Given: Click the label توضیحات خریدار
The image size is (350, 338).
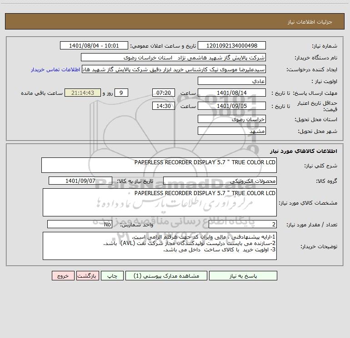Looking at the screenshot, I should 319,246.
